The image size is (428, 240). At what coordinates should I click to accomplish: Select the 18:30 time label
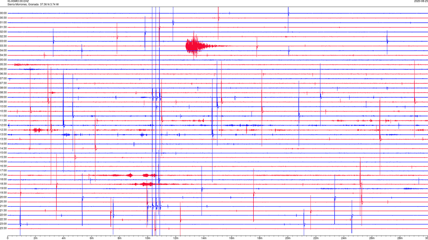tap(4, 184)
